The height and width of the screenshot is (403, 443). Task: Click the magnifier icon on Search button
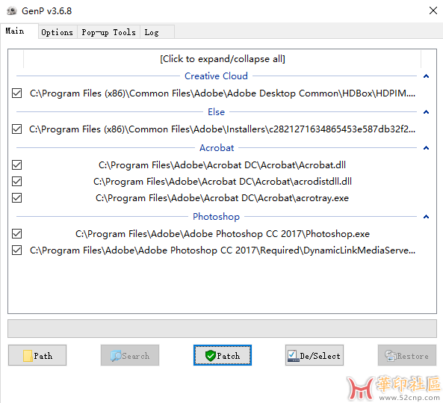116,356
